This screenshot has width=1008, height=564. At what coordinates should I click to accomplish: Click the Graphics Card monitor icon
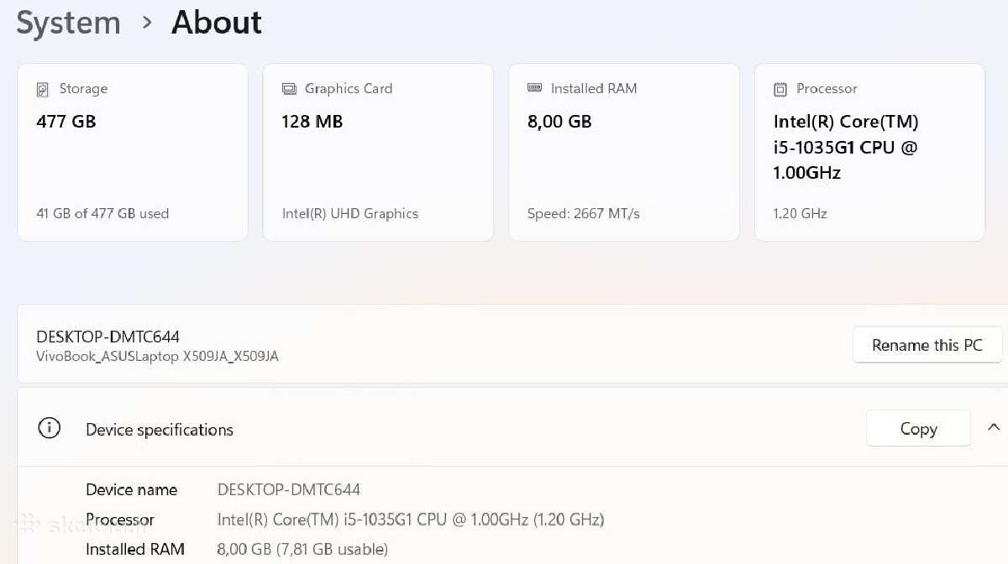click(289, 89)
